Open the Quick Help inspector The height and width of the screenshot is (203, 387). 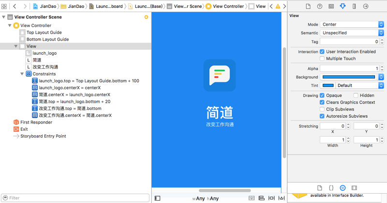coord(320,6)
